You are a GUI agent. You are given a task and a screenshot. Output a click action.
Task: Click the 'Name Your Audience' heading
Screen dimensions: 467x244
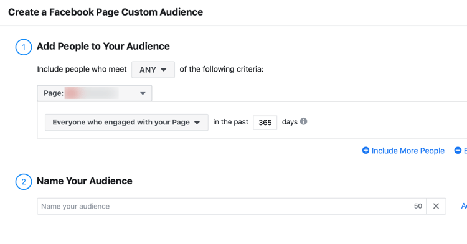(85, 181)
